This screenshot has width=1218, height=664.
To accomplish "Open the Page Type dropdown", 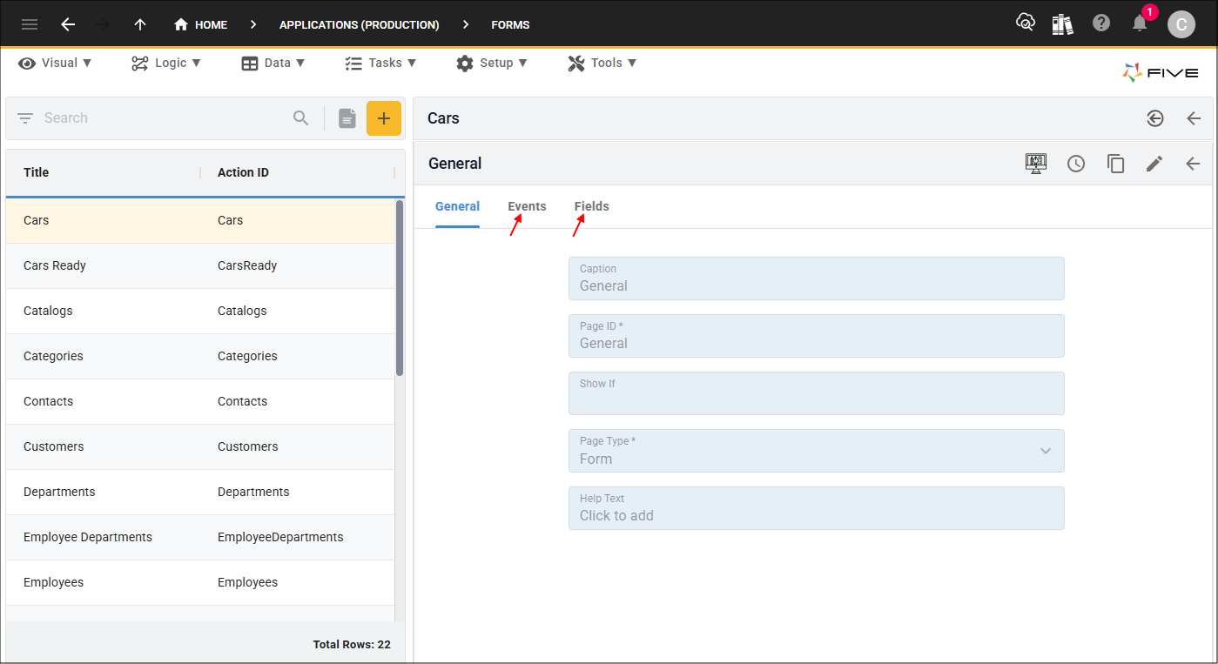I will (816, 451).
